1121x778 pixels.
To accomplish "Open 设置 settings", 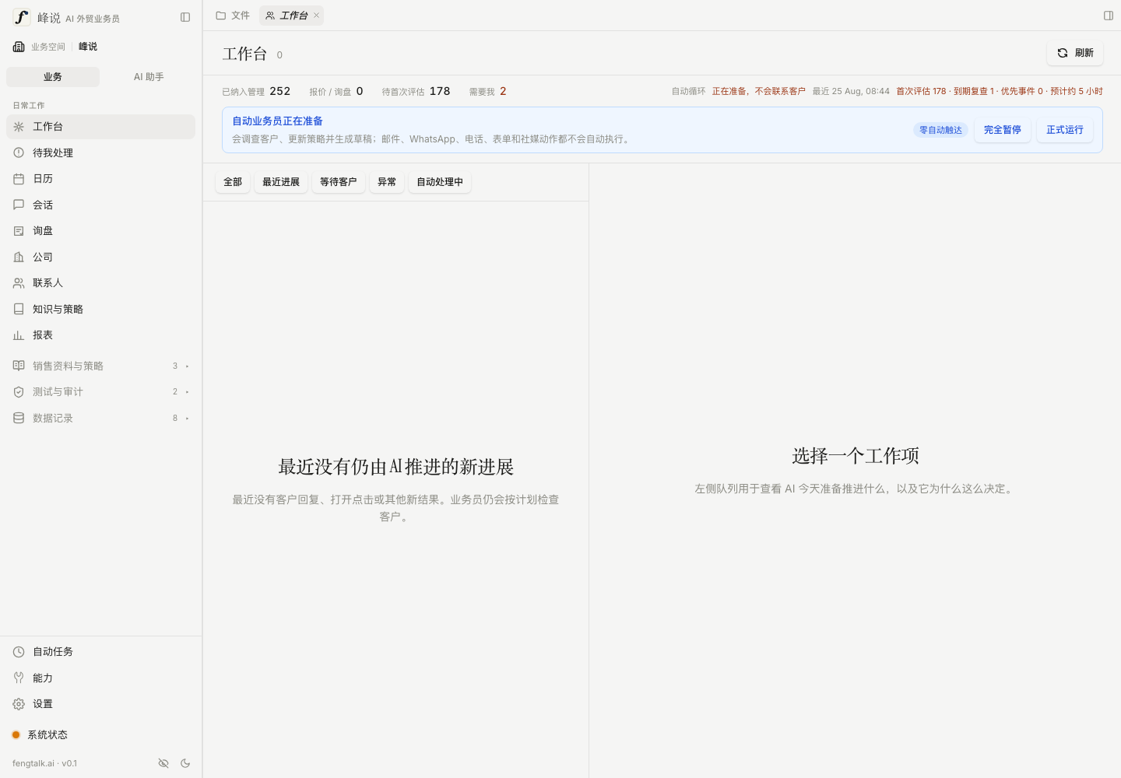I will click(100, 704).
